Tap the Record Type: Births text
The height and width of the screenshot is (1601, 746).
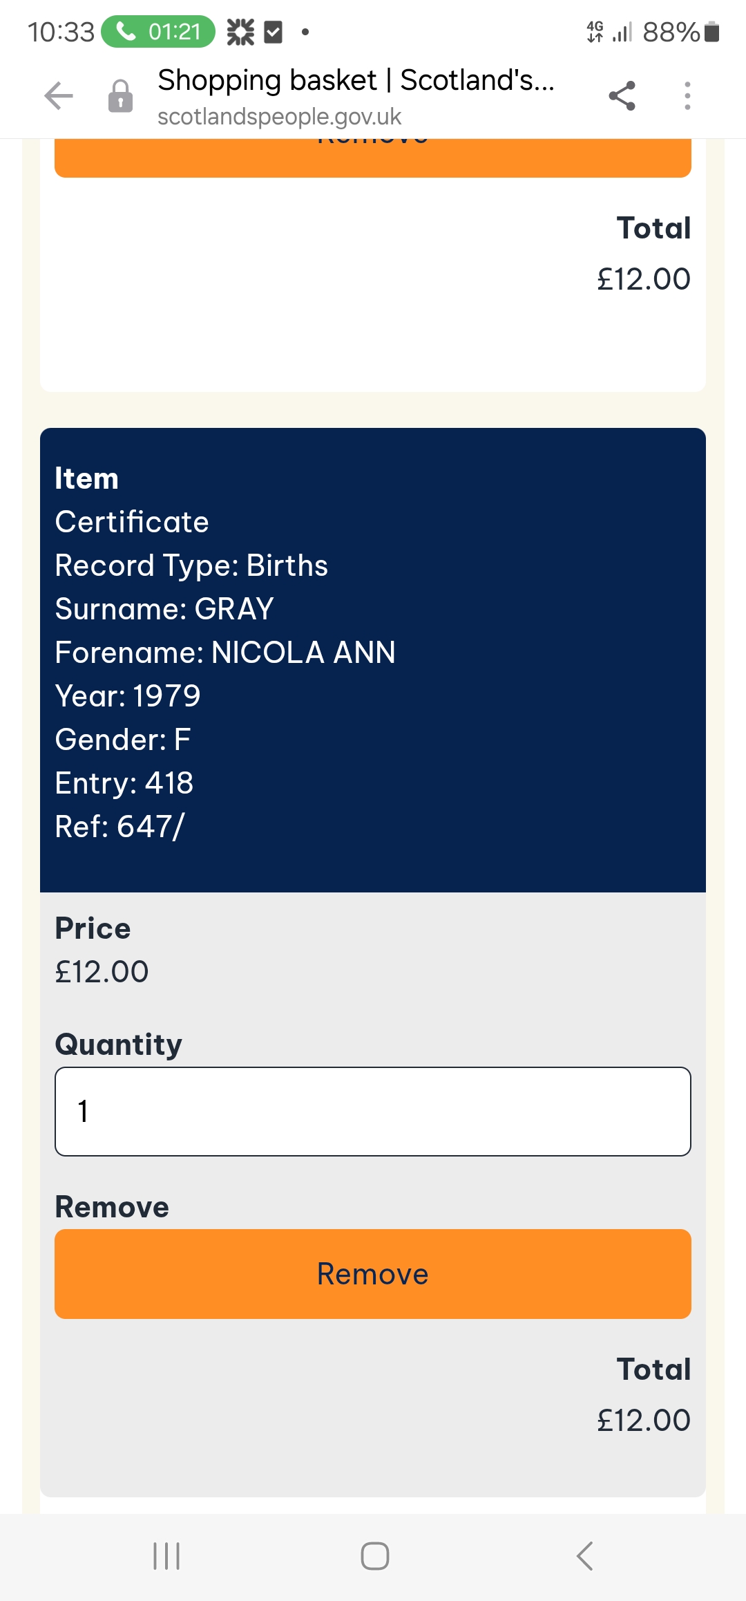pos(191,565)
